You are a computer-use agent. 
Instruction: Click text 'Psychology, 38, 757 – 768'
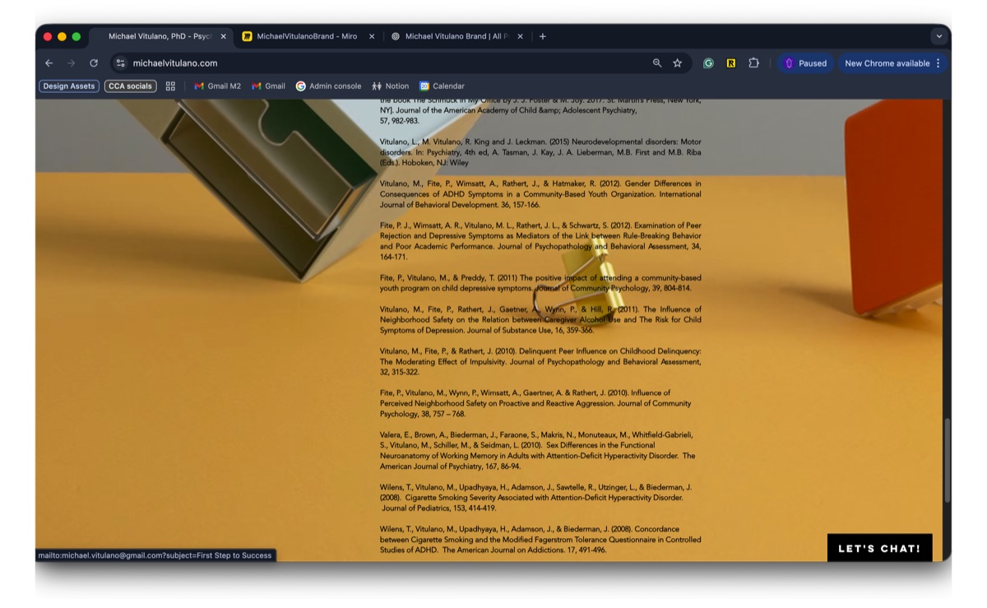[422, 414]
